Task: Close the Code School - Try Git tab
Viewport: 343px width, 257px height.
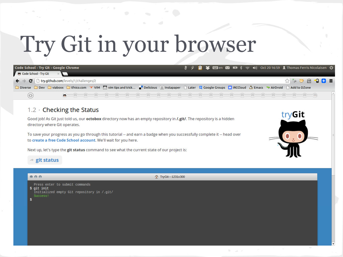Action: (58, 74)
